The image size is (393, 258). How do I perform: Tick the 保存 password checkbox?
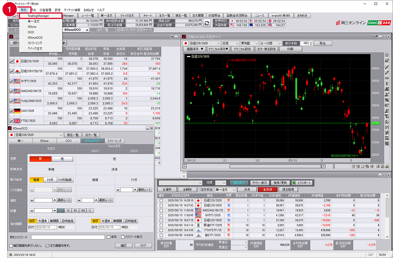109,237
